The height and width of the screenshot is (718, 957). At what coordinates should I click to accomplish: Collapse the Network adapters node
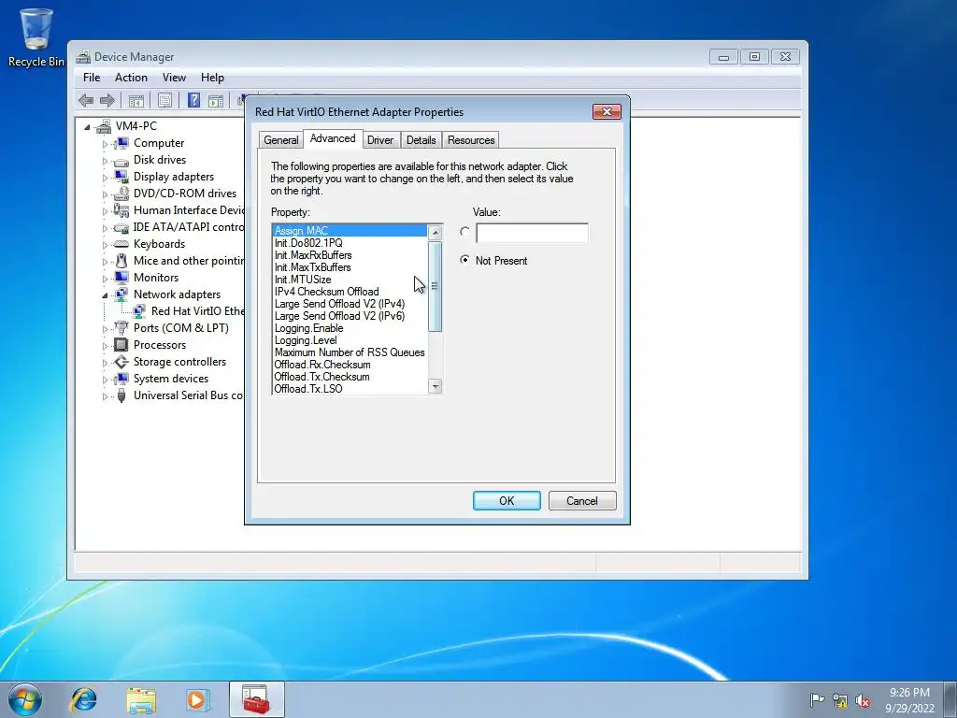[x=105, y=295]
